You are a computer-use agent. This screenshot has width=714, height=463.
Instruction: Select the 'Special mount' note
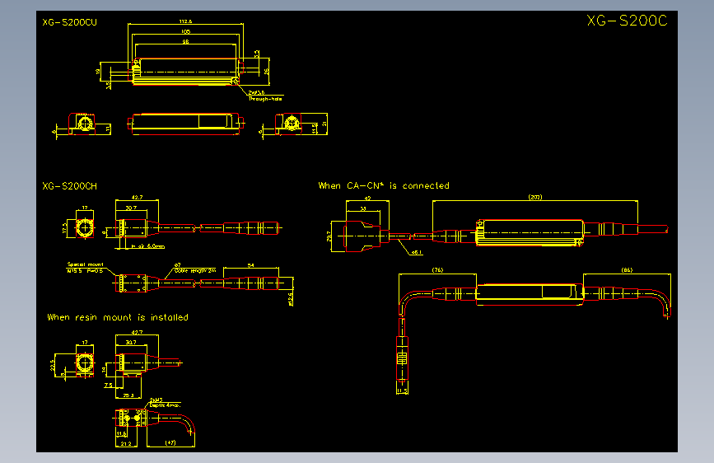coord(86,264)
